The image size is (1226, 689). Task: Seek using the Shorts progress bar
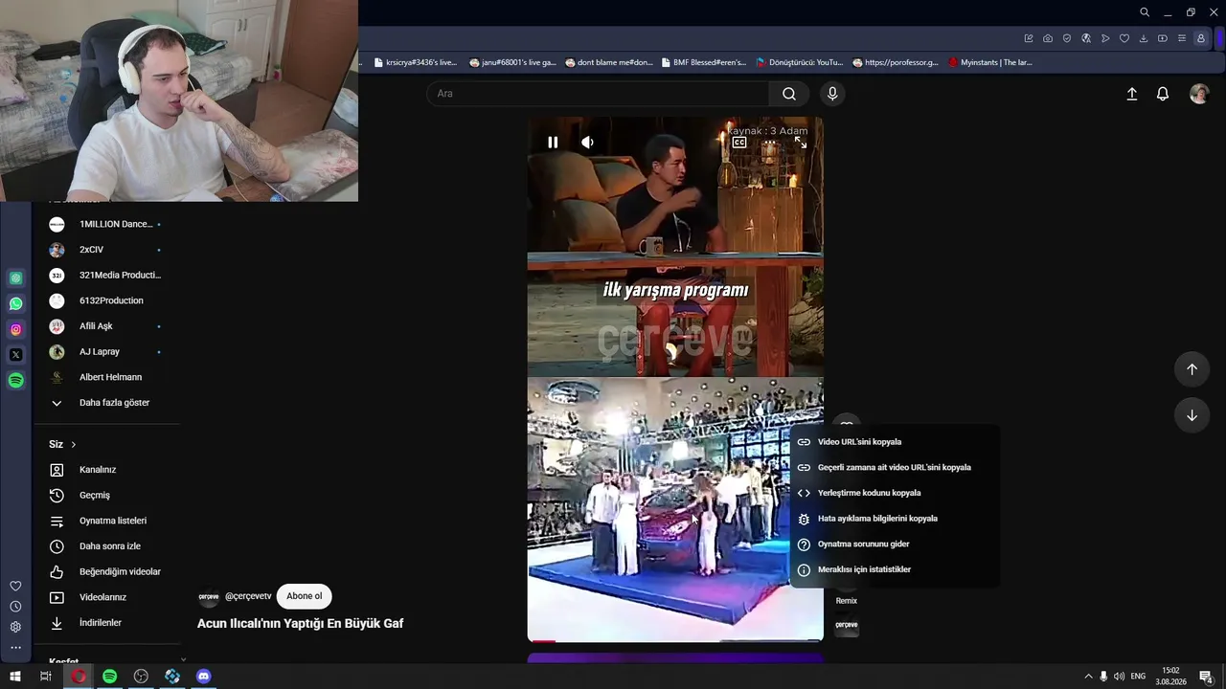pyautogui.click(x=675, y=640)
